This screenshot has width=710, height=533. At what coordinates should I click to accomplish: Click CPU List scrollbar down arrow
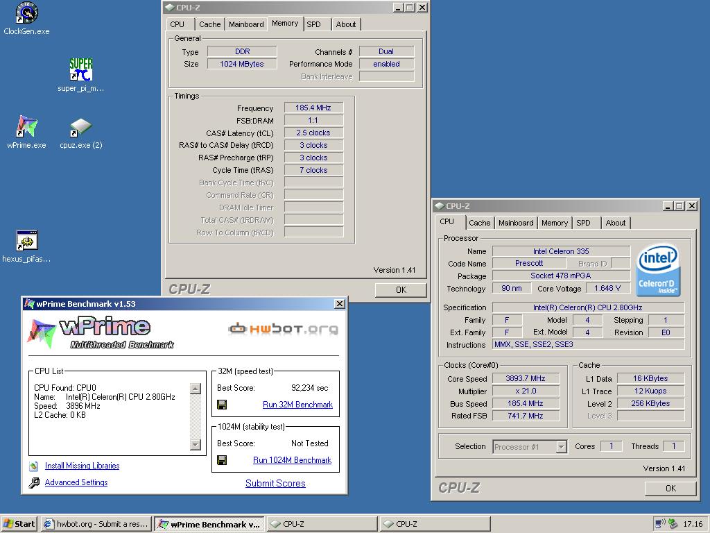[195, 445]
